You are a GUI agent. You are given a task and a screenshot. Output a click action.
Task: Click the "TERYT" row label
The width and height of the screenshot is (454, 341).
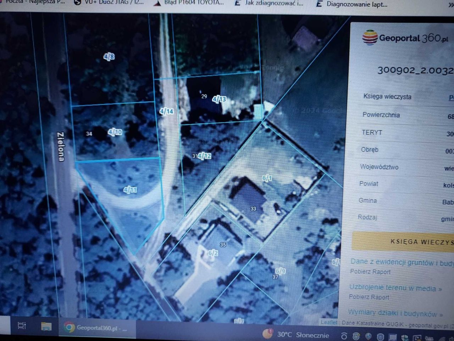pos(372,132)
